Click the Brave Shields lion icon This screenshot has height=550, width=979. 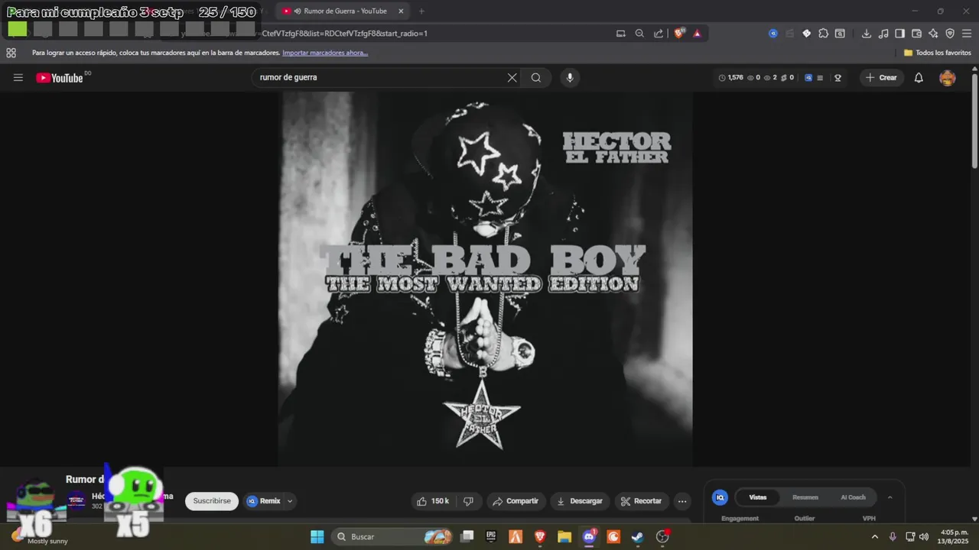[x=678, y=34]
